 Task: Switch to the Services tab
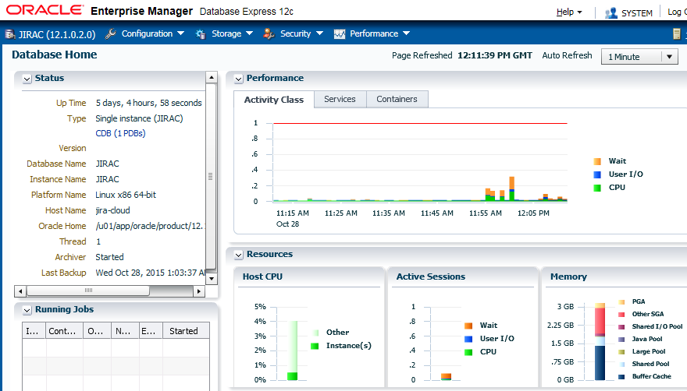340,99
